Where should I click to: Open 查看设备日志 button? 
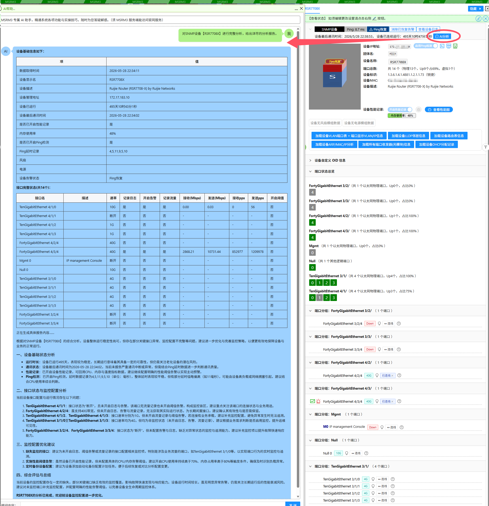click(428, 29)
